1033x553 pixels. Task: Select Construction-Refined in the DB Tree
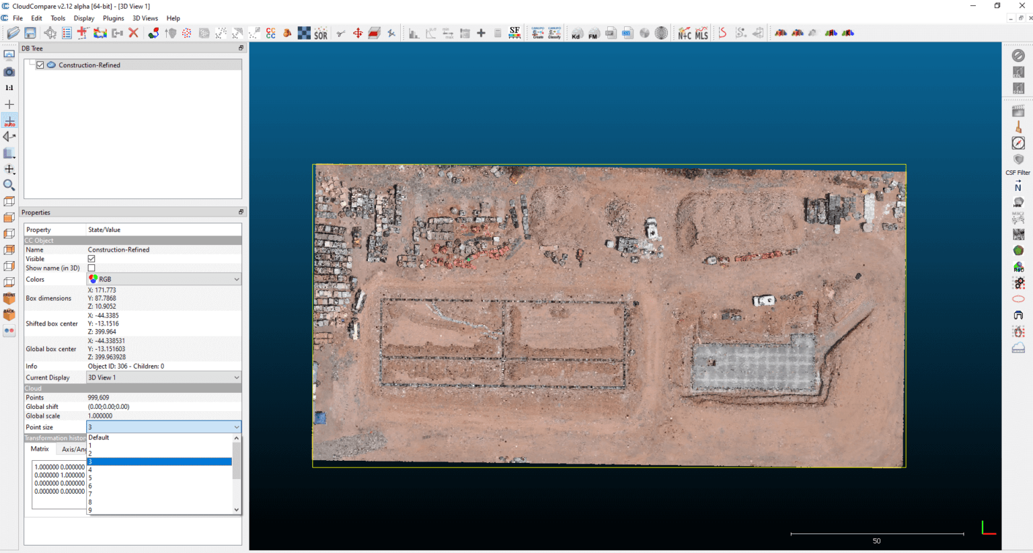pos(89,65)
